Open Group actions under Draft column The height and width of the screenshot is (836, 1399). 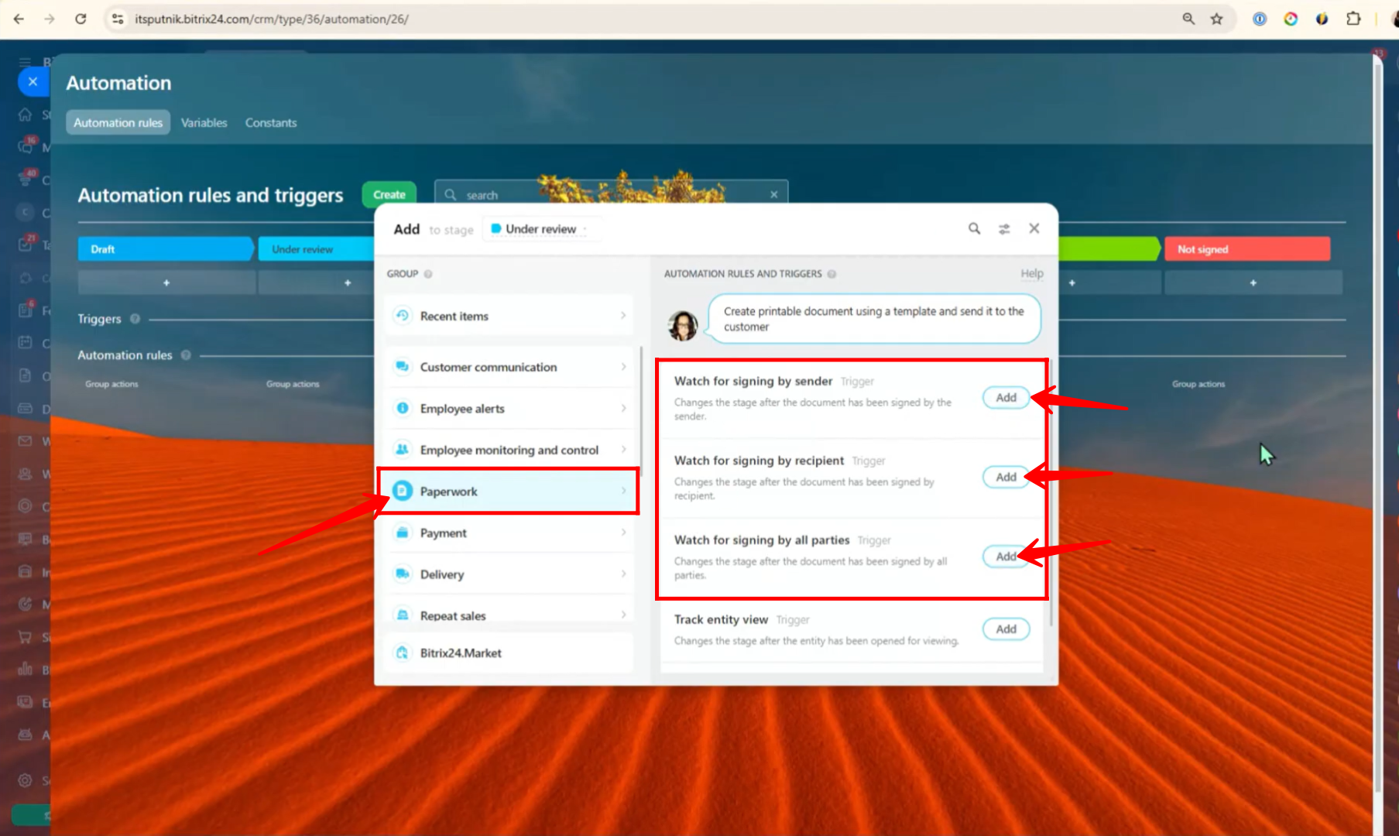(x=111, y=384)
